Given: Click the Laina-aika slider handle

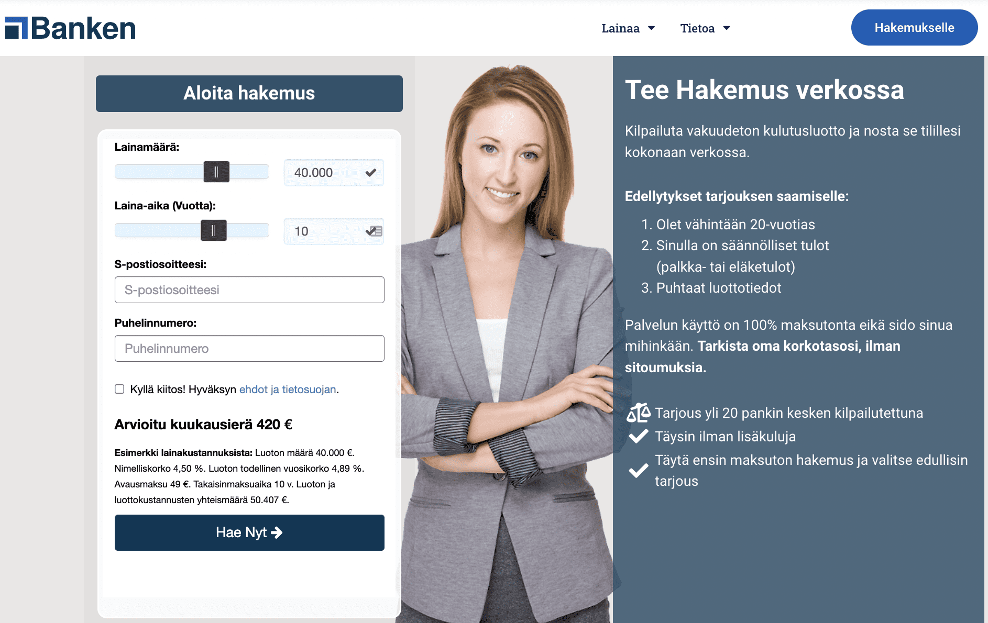Looking at the screenshot, I should pyautogui.click(x=214, y=230).
